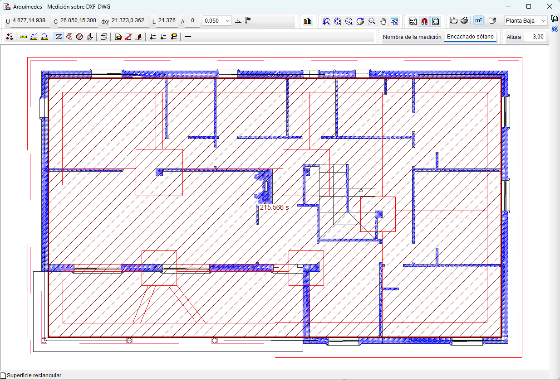Toggle the magnet object snap

click(x=424, y=21)
